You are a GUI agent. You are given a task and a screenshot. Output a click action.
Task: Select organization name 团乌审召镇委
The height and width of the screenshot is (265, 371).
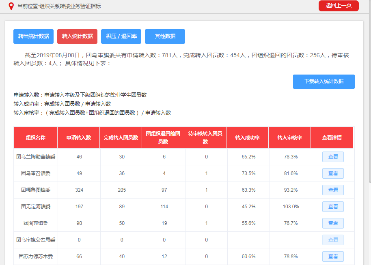pos(36,173)
